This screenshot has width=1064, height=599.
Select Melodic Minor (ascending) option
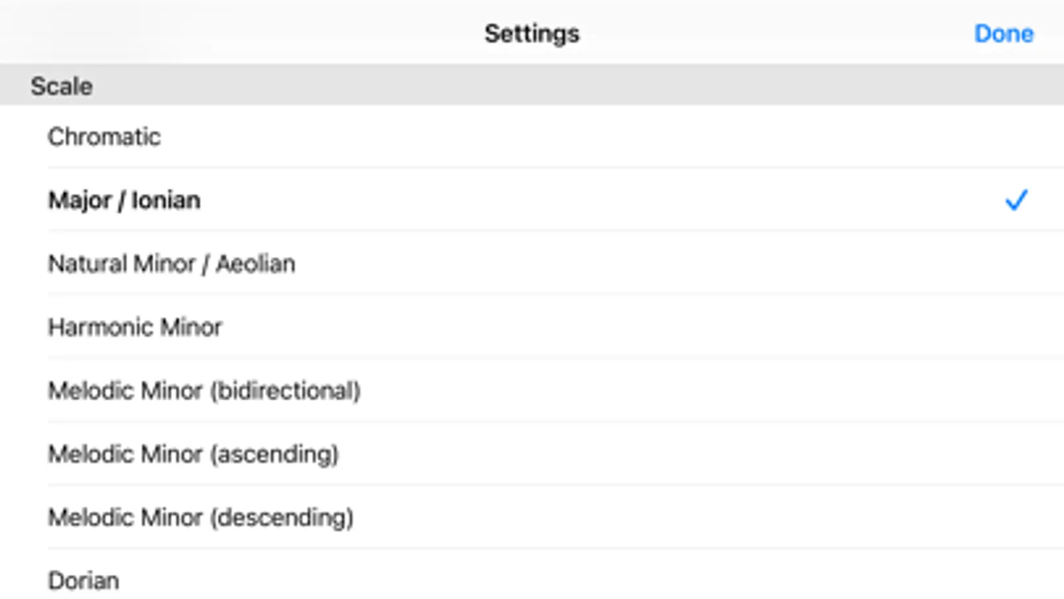pos(194,454)
